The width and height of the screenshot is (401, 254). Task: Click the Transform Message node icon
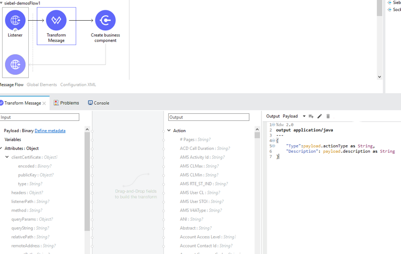point(56,20)
